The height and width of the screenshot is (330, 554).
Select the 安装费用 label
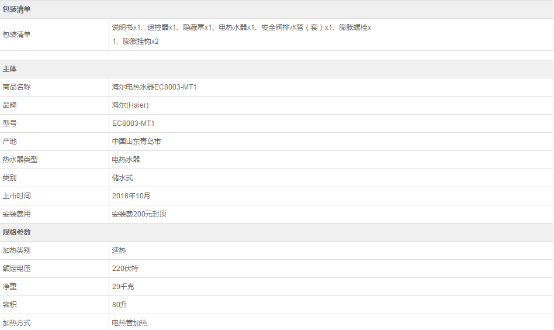(x=16, y=214)
